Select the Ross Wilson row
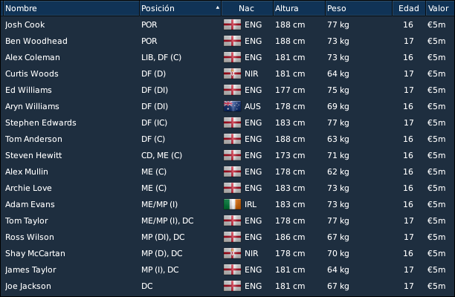This screenshot has height=297, width=455. pos(227,237)
